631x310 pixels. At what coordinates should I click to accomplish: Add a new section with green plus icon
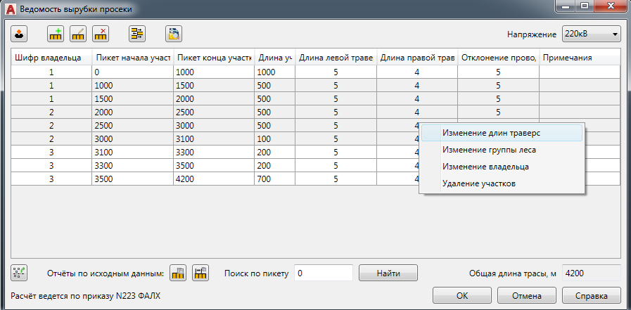[56, 34]
